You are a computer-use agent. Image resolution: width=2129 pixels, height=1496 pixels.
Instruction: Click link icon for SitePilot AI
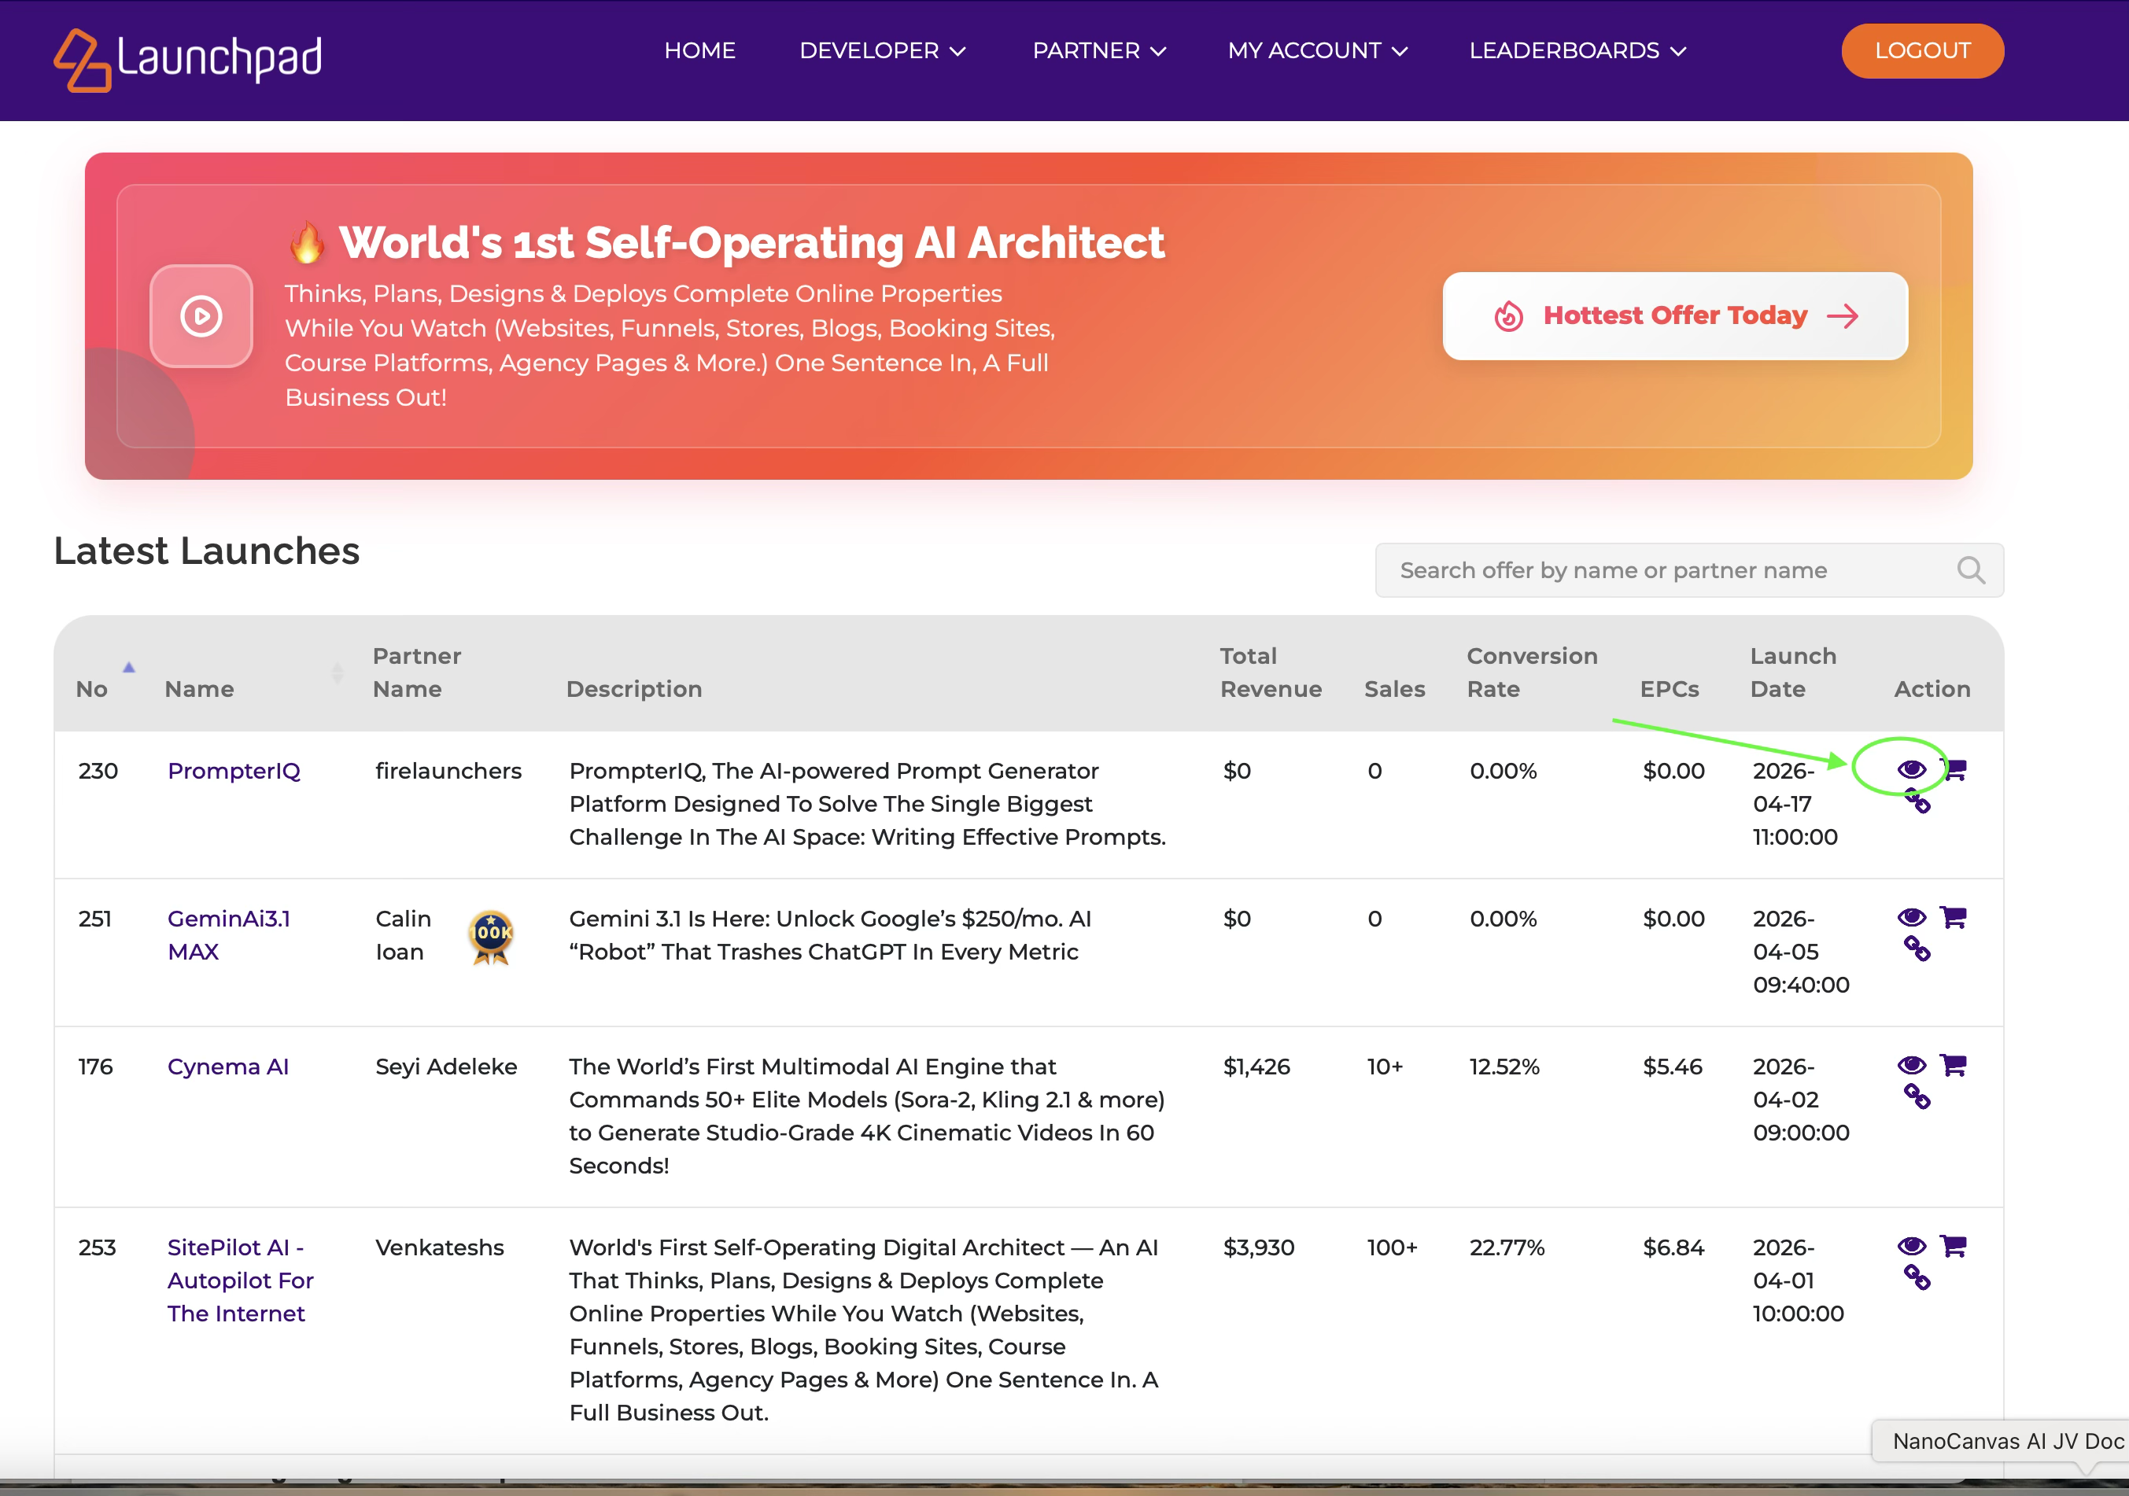tap(1917, 1277)
